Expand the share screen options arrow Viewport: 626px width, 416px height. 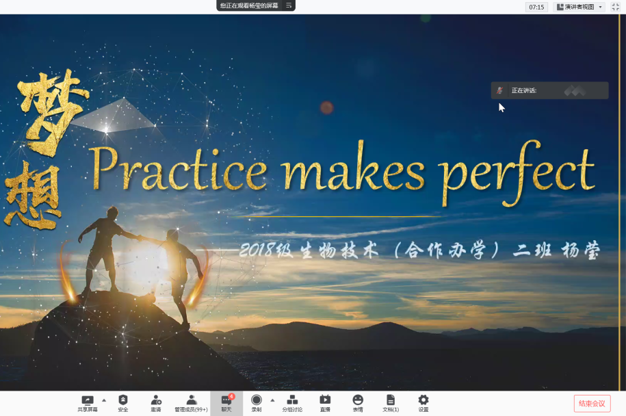click(x=104, y=400)
